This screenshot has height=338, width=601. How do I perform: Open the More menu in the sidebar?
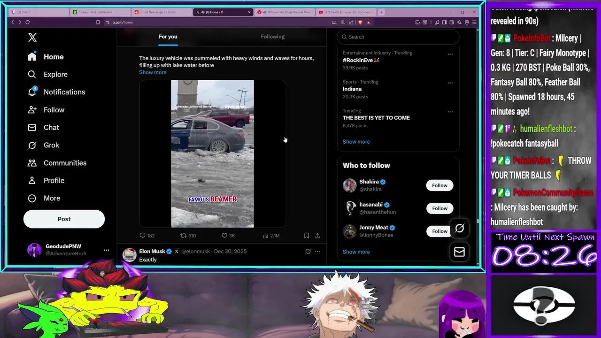(44, 198)
